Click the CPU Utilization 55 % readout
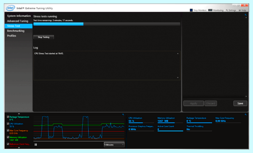The height and width of the screenshot is (153, 253). pos(141,120)
